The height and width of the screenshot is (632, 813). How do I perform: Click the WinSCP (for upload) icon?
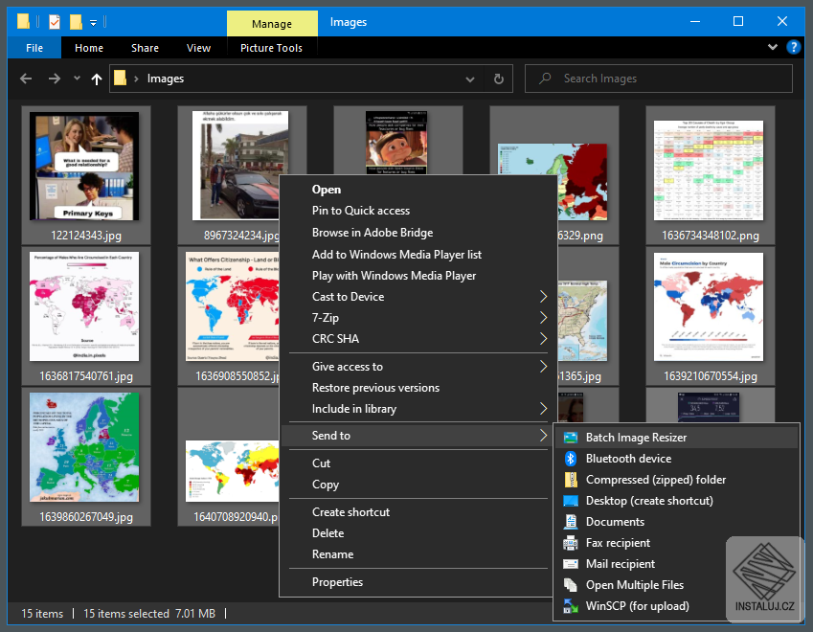point(571,606)
